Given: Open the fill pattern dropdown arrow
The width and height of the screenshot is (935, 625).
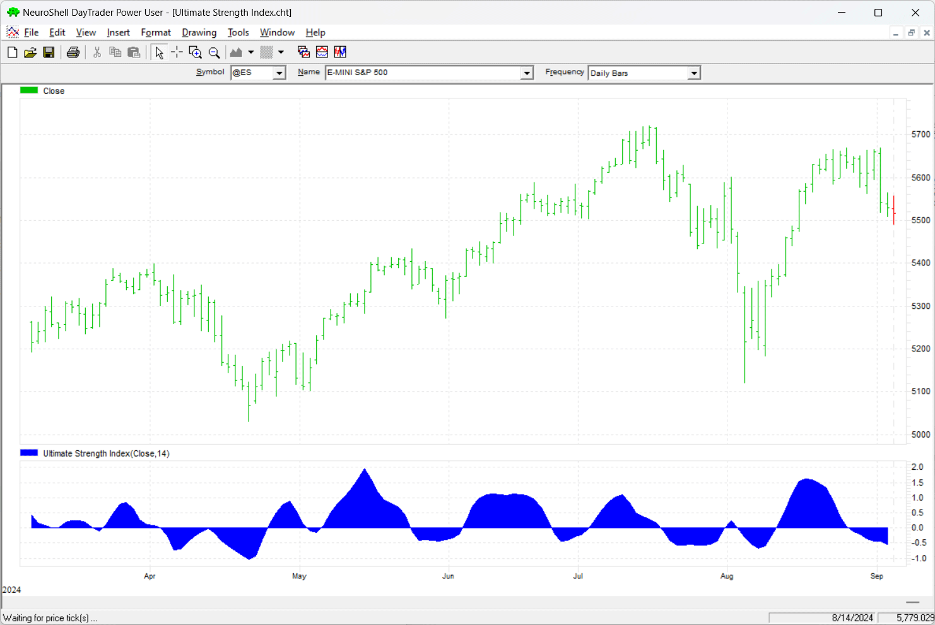Looking at the screenshot, I should 281,52.
